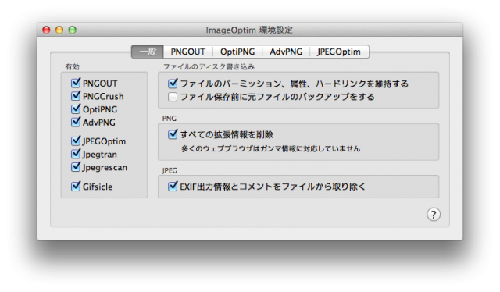Switch to the 一般 tab
Viewport: 500px width, 292px height.
tap(148, 52)
